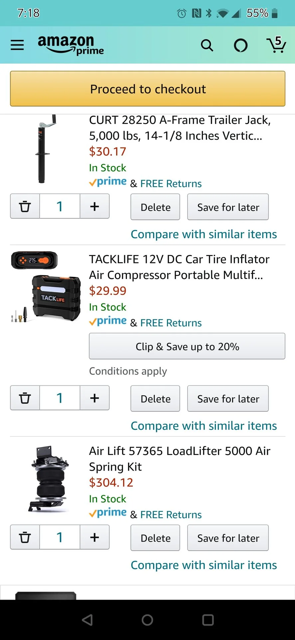The image size is (295, 640).
Task: Delete the TACKLIFE Tire Inflator item
Action: point(155,399)
